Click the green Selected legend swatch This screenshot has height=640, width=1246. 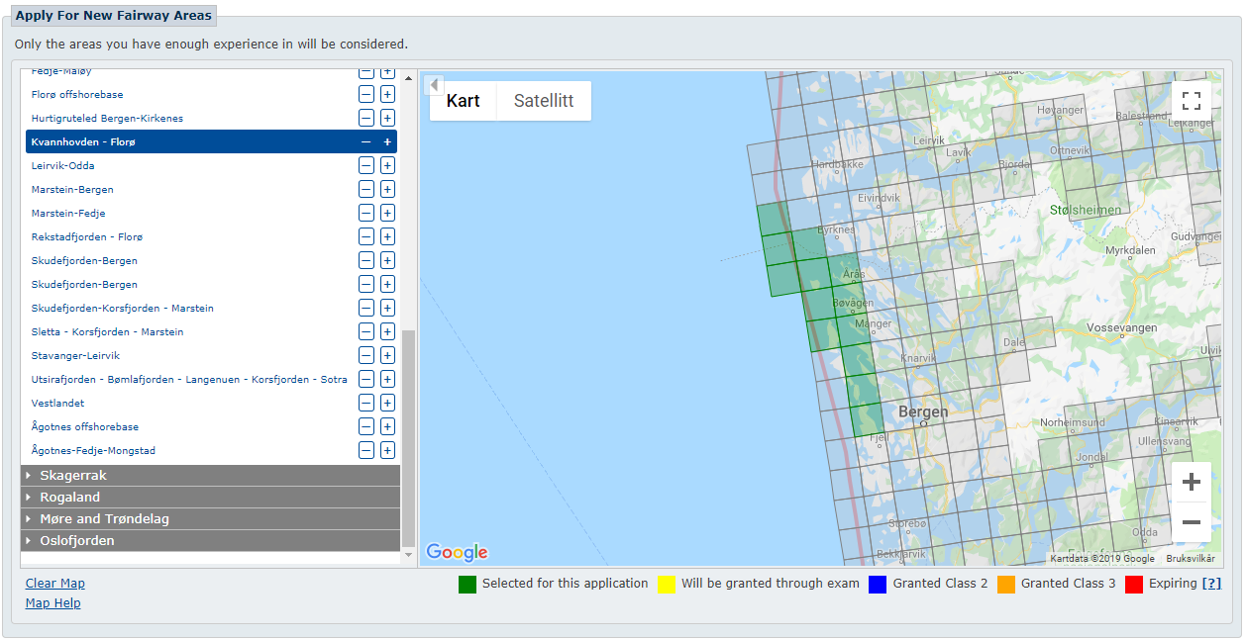coord(467,584)
